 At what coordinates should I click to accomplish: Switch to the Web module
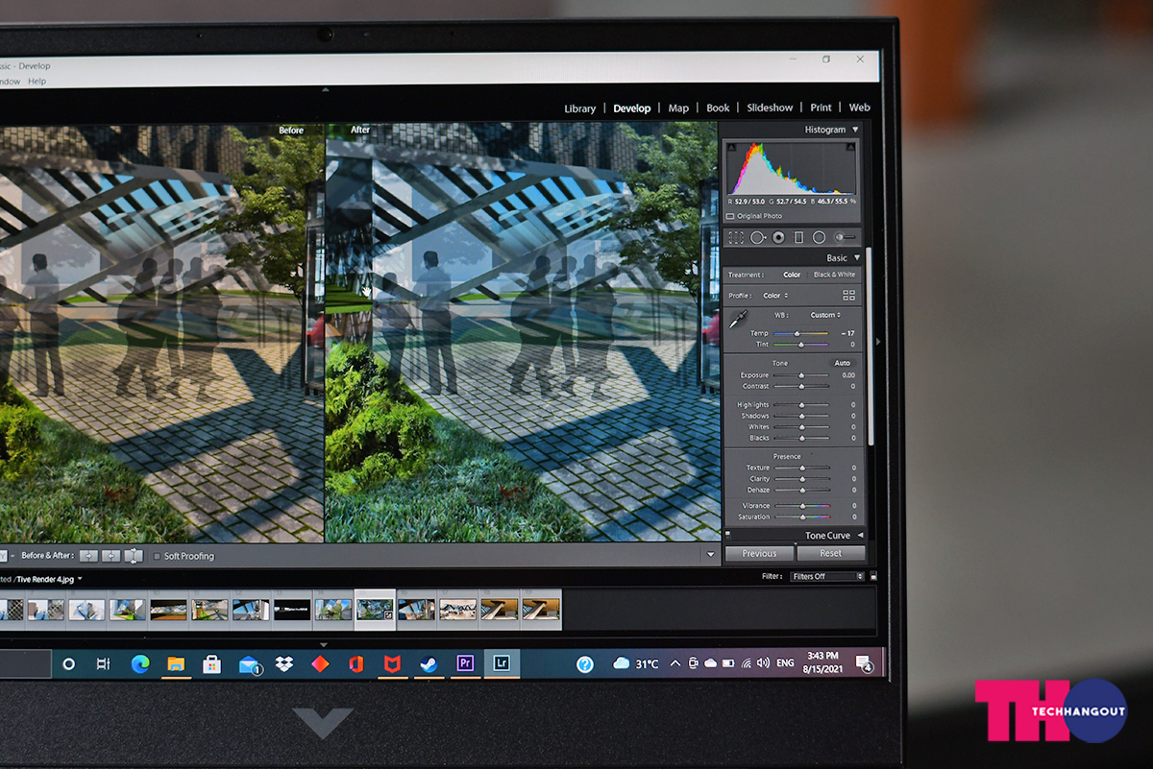pyautogui.click(x=860, y=108)
